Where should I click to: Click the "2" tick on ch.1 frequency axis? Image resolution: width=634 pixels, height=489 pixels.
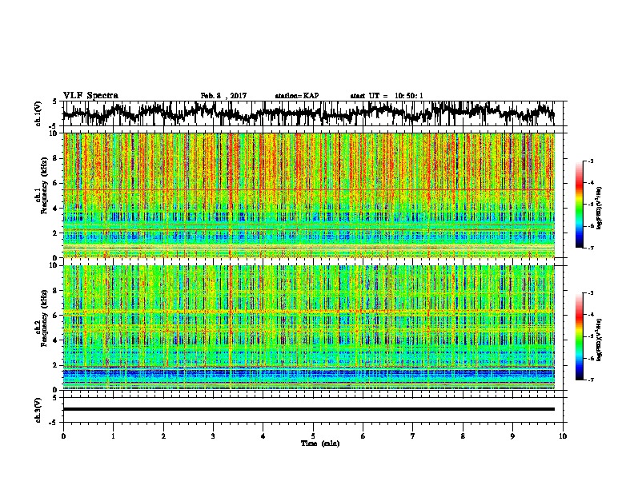(56, 233)
